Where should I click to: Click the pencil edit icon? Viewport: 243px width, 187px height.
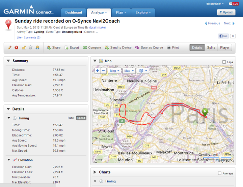[9, 48]
